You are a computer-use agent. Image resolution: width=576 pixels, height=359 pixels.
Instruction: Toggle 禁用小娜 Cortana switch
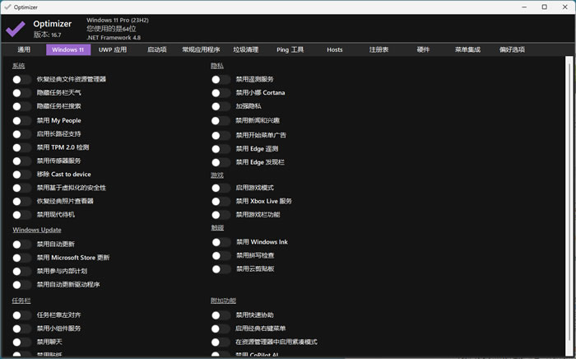click(221, 92)
